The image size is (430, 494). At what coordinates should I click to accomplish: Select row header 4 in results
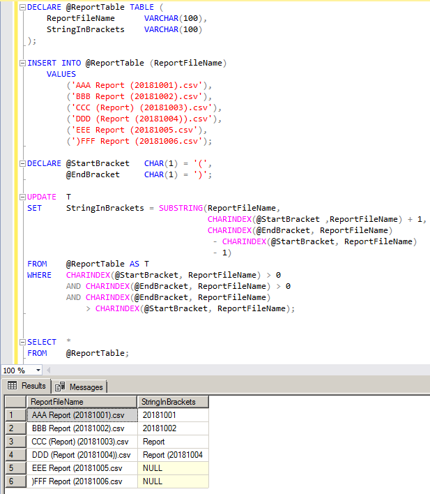click(15, 455)
